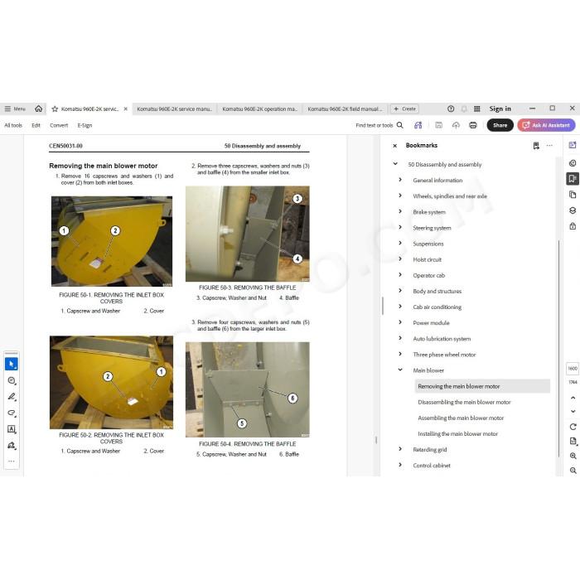Choose the Highlight pen tool
The height and width of the screenshot is (580, 580).
(12, 397)
